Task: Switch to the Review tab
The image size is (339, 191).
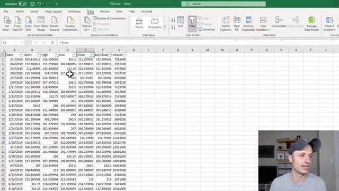Action: [x=105, y=12]
